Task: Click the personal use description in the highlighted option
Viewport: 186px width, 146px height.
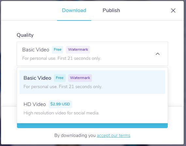Action: (x=63, y=86)
